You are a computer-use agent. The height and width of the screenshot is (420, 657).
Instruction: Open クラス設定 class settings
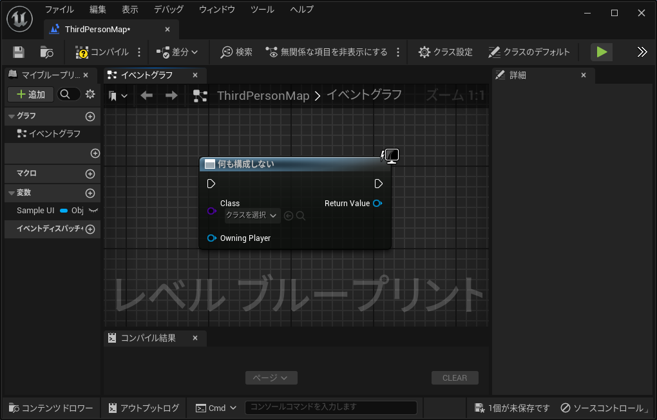pos(445,52)
